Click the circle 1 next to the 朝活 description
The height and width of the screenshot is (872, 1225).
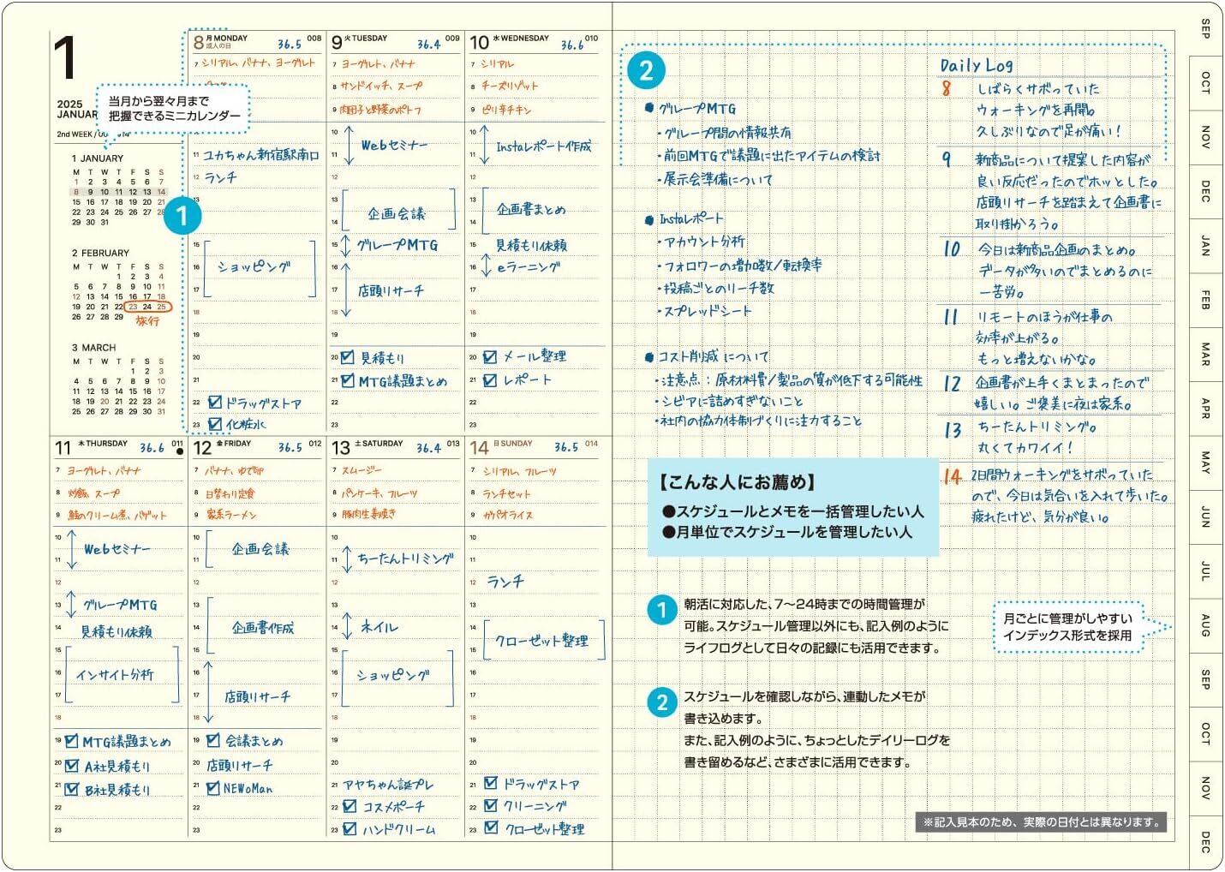click(661, 611)
